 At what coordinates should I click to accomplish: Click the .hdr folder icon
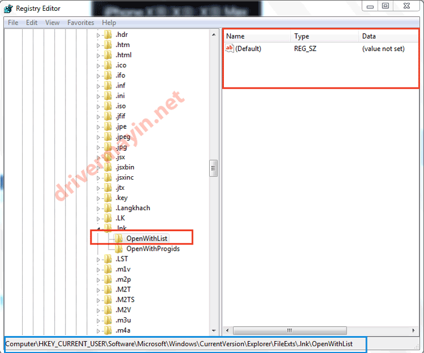[108, 35]
